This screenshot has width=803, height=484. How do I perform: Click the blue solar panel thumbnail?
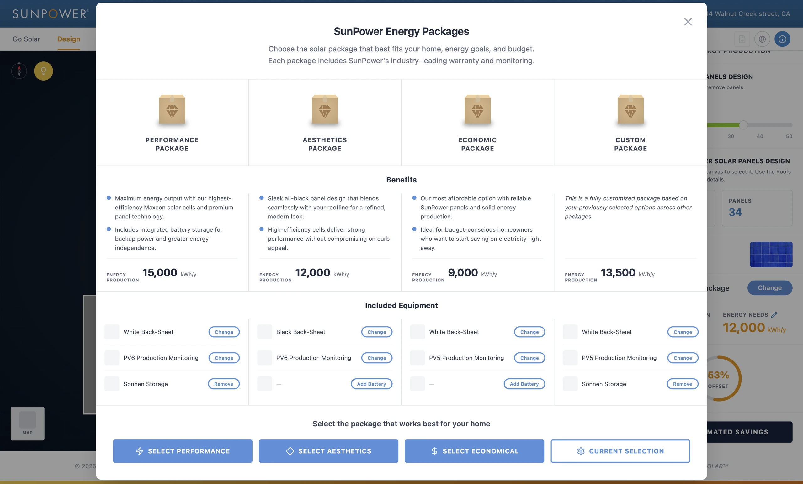pos(771,254)
